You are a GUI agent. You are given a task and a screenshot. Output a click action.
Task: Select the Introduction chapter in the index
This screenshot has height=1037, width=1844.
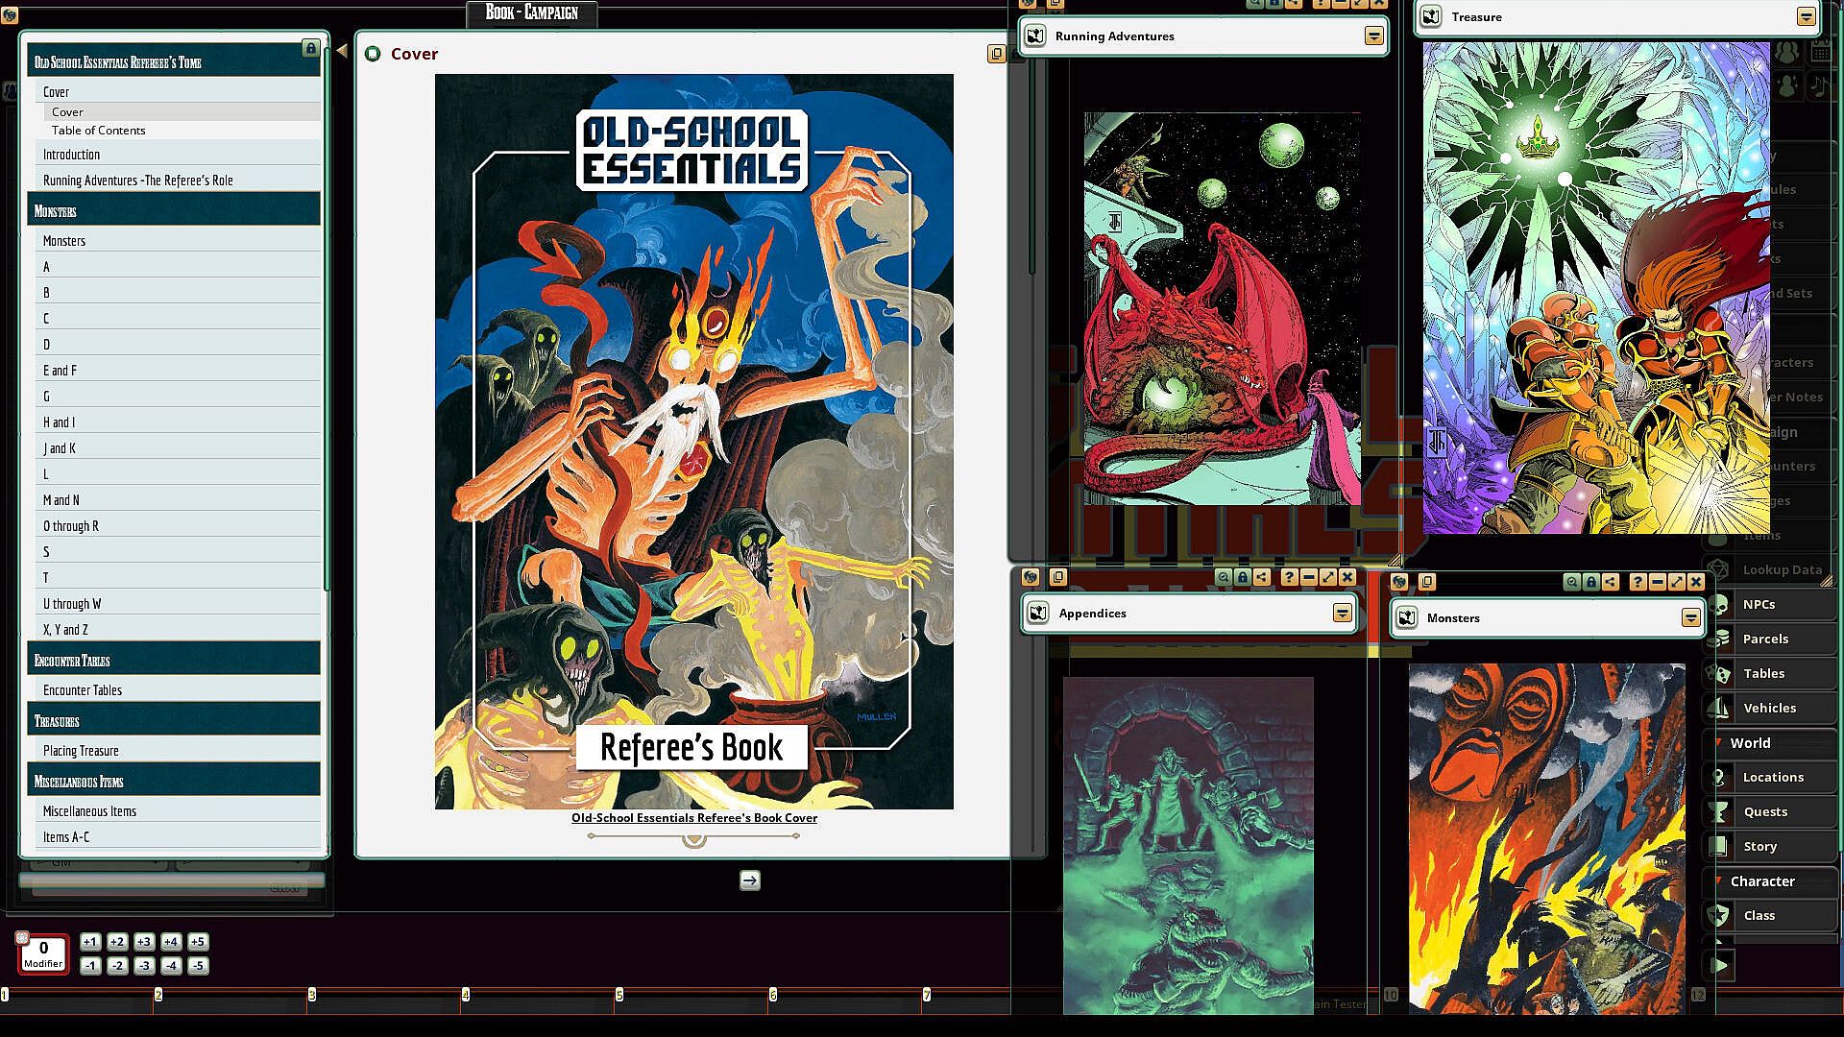71,155
